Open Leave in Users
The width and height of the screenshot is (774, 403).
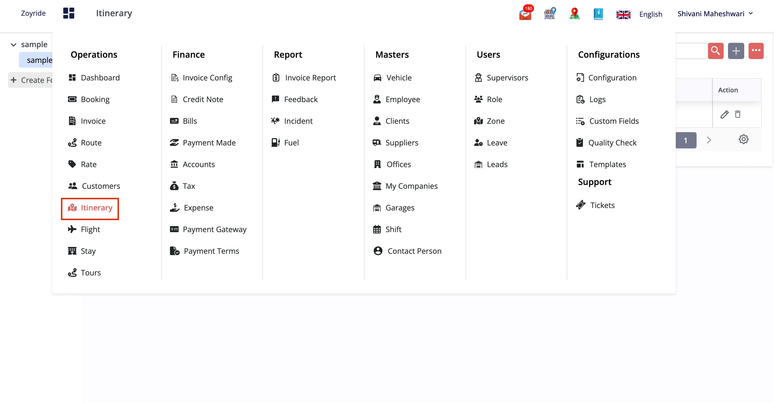[x=491, y=142]
